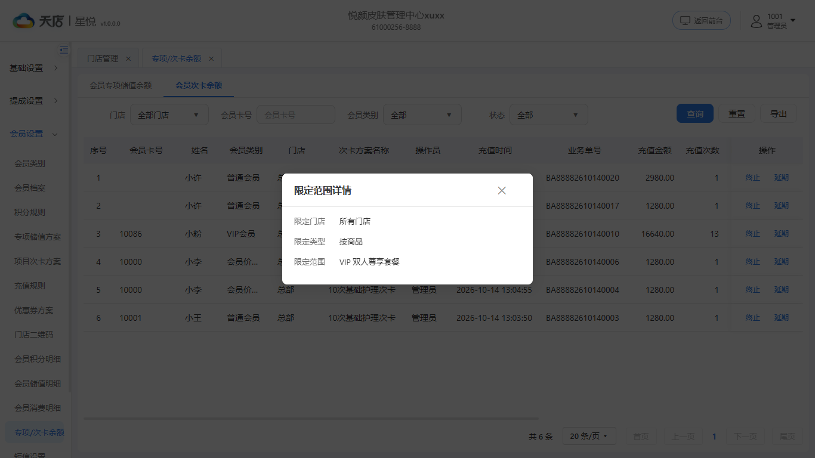The image size is (815, 458).
Task: Click the 导出 button
Action: [779, 114]
